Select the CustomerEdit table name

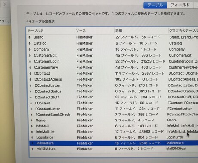tap(45, 55)
